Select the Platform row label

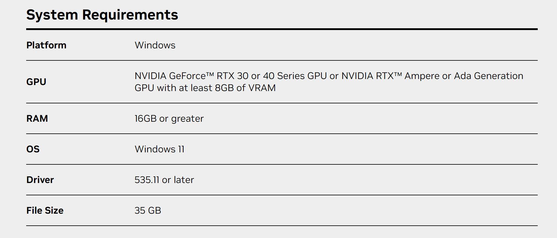tap(46, 45)
